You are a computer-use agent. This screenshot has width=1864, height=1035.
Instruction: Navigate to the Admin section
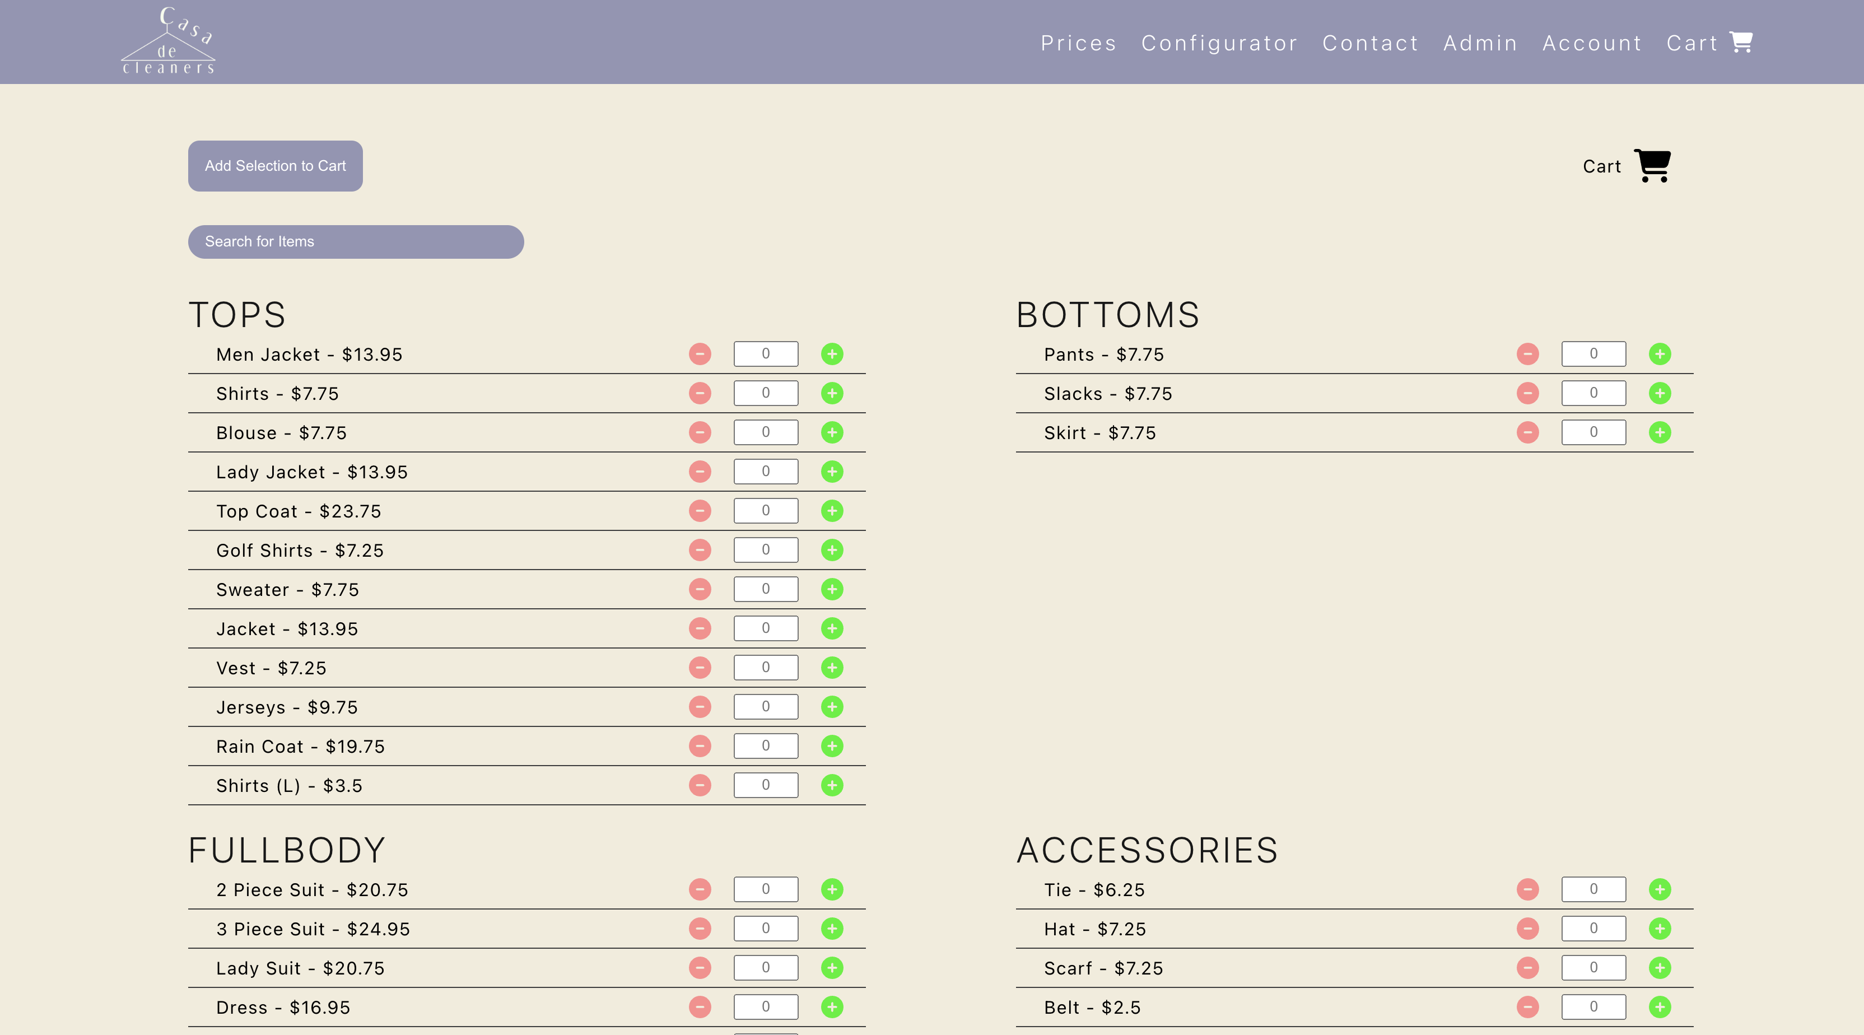[1480, 43]
